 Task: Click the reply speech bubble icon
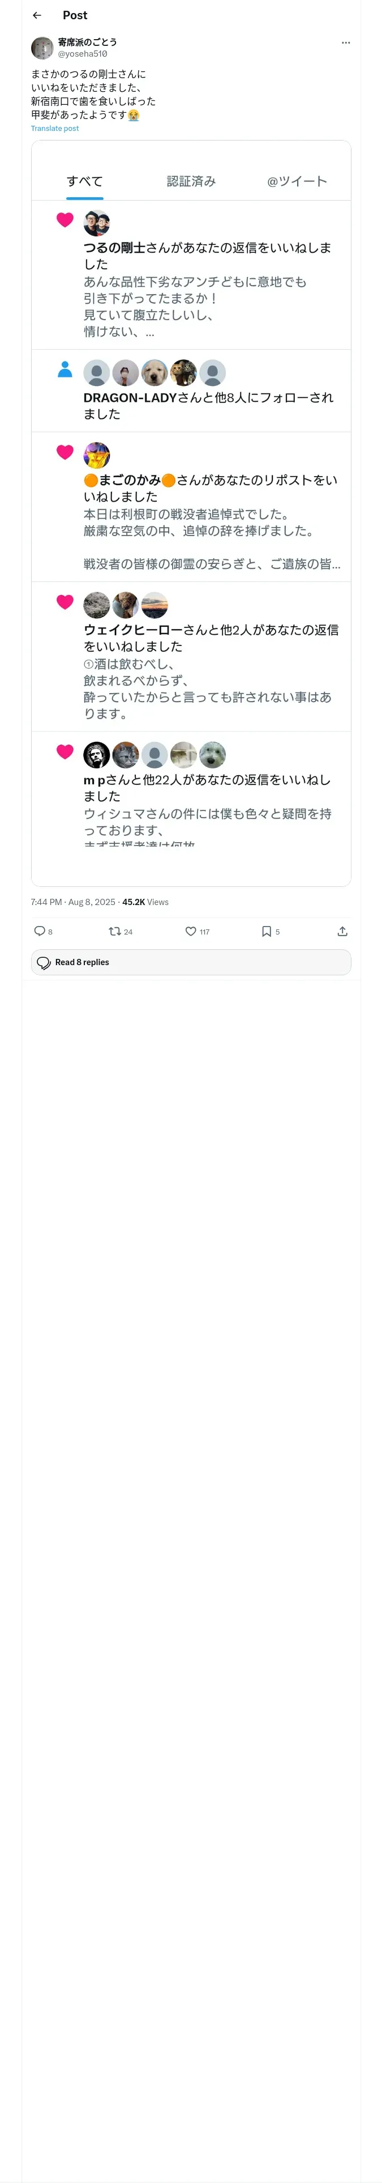[39, 931]
